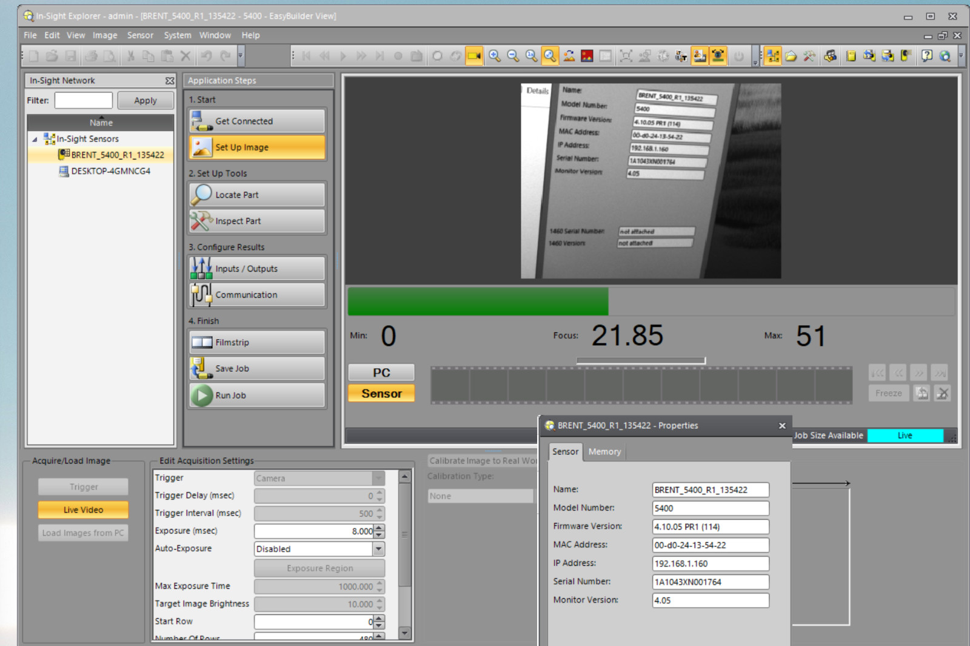Click the hammer and wrench tools icon
This screenshot has height=646, width=970.
[809, 56]
